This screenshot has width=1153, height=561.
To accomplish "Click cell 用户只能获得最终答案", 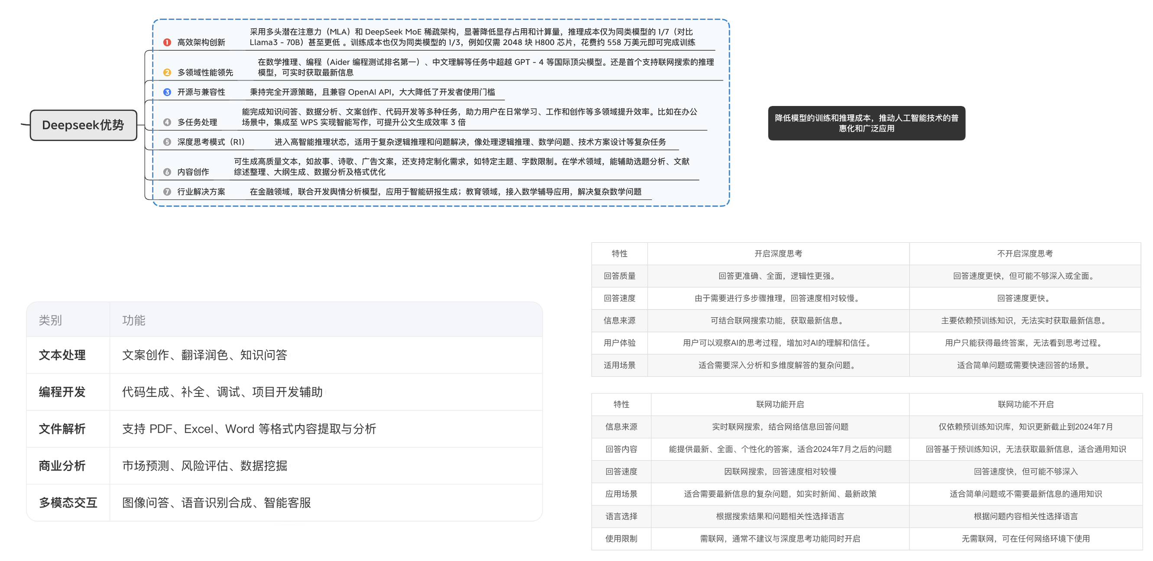I will 1024,343.
